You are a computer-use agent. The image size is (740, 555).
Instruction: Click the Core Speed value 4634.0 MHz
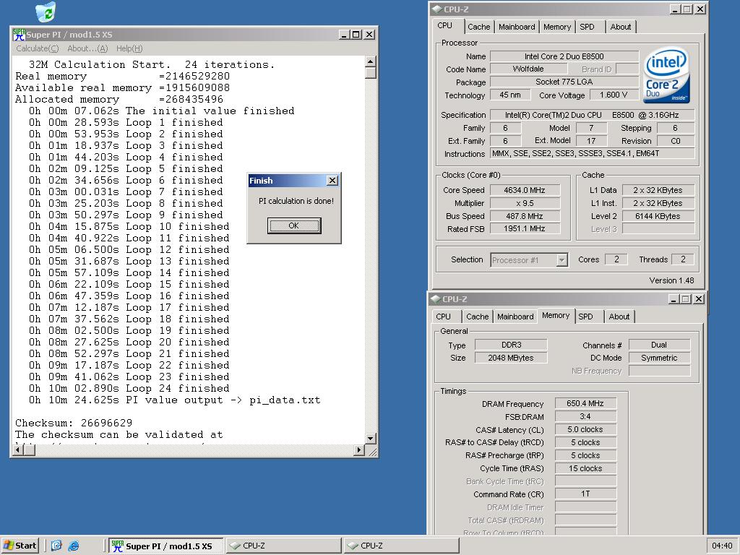point(525,190)
